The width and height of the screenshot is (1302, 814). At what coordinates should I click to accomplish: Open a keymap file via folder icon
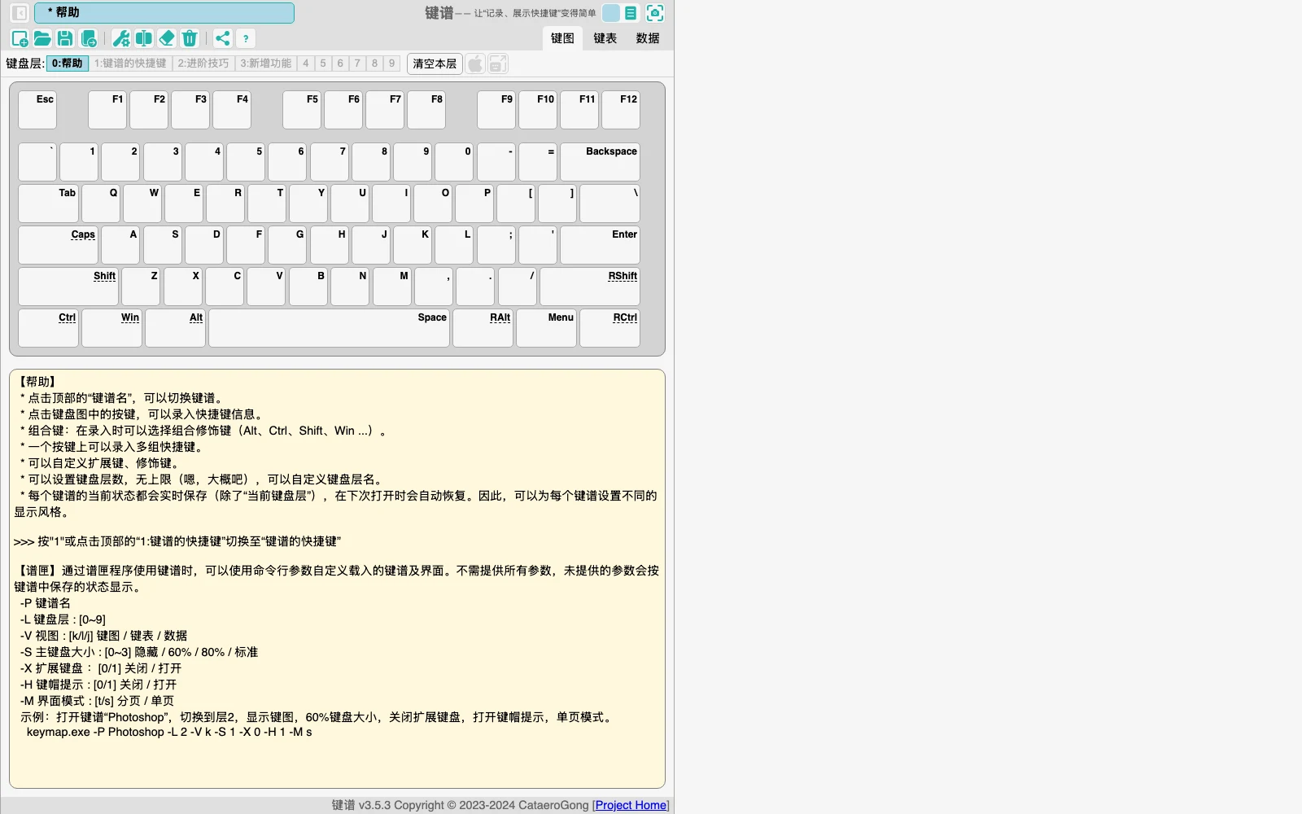point(42,38)
